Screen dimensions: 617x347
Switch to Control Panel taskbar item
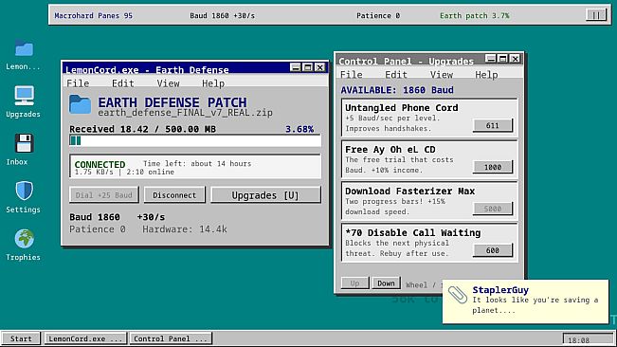click(171, 338)
